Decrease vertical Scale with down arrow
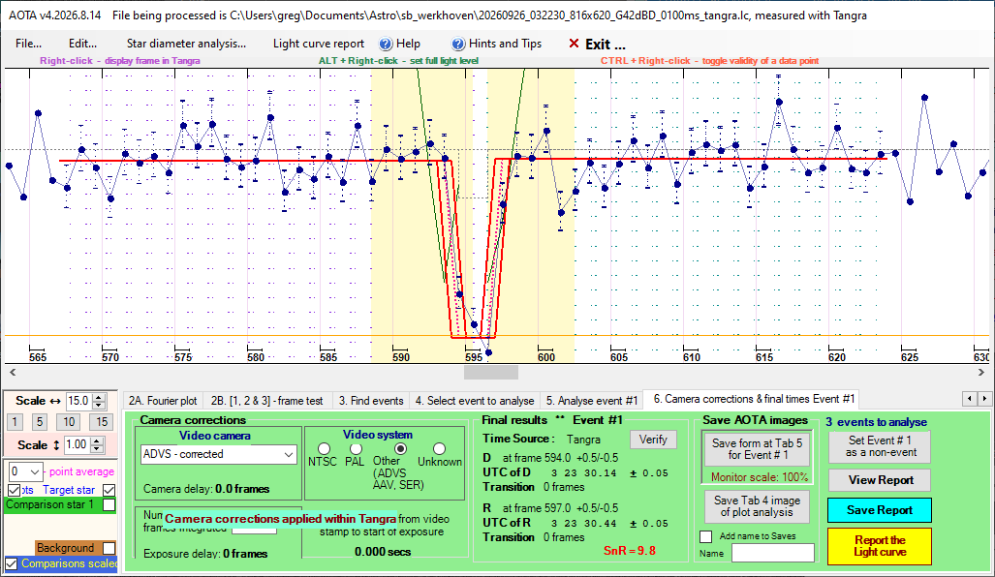Viewport: 995px width, 577px height. click(97, 448)
